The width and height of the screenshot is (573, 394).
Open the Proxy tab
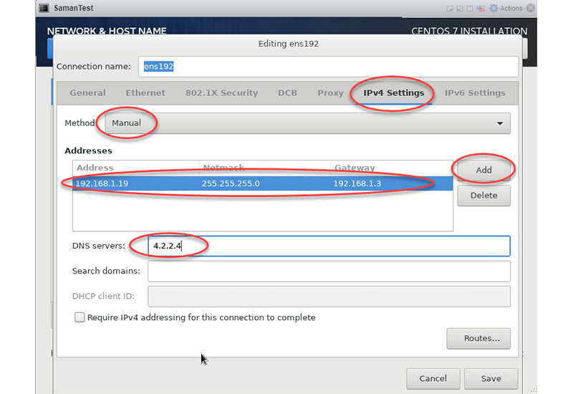330,93
